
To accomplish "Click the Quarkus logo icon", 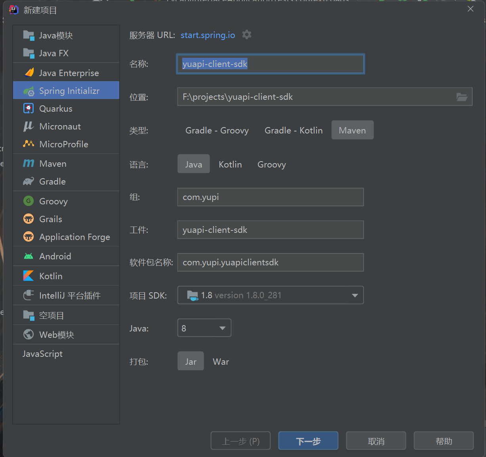I will [x=29, y=109].
